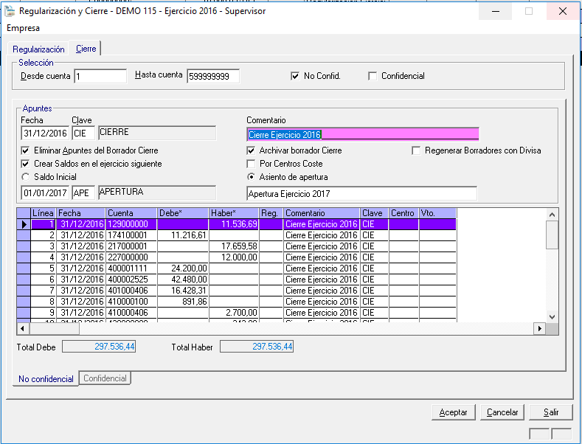Click the Cancelar button
582x444 pixels.
click(x=502, y=412)
